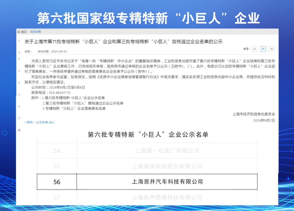Image resolution: width=294 pixels, height=211 pixels.
Task: Click the phone number 010-68205755
Action: pyautogui.click(x=60, y=93)
